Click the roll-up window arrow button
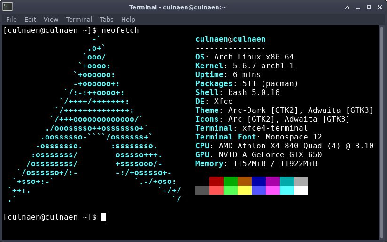 pyautogui.click(x=347, y=7)
